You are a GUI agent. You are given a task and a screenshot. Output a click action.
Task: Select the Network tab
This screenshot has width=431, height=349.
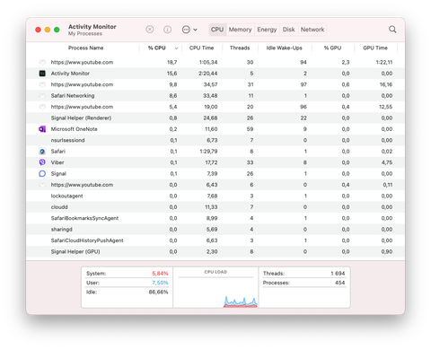pyautogui.click(x=312, y=30)
